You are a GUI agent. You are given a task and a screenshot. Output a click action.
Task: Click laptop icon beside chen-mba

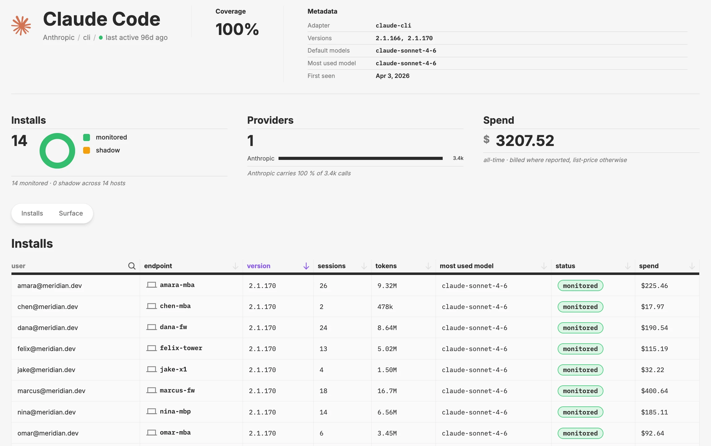(x=151, y=306)
